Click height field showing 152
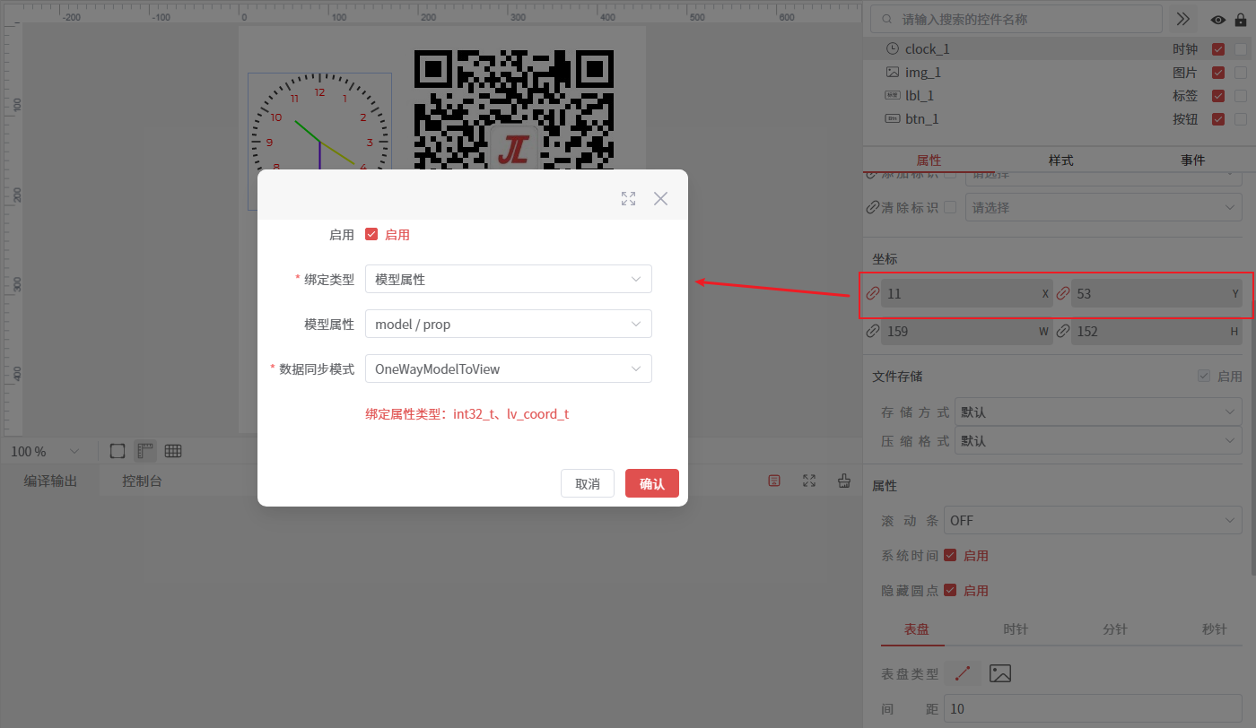Image resolution: width=1256 pixels, height=728 pixels. (x=1157, y=331)
